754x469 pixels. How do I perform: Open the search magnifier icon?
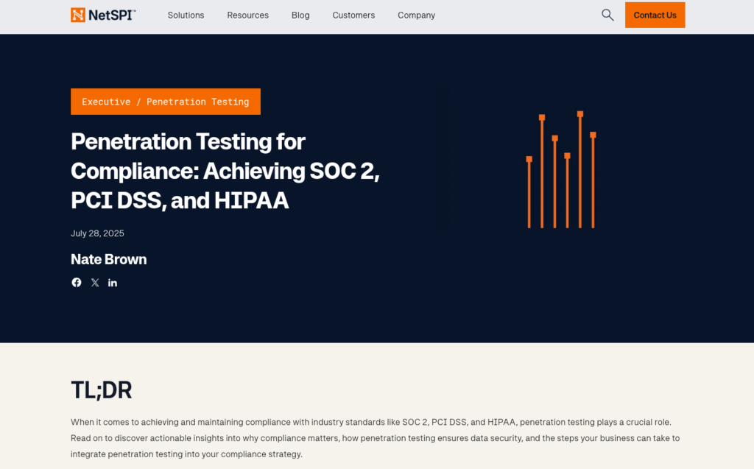coord(607,15)
